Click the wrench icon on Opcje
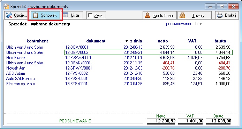242x129 pixels. (9, 15)
